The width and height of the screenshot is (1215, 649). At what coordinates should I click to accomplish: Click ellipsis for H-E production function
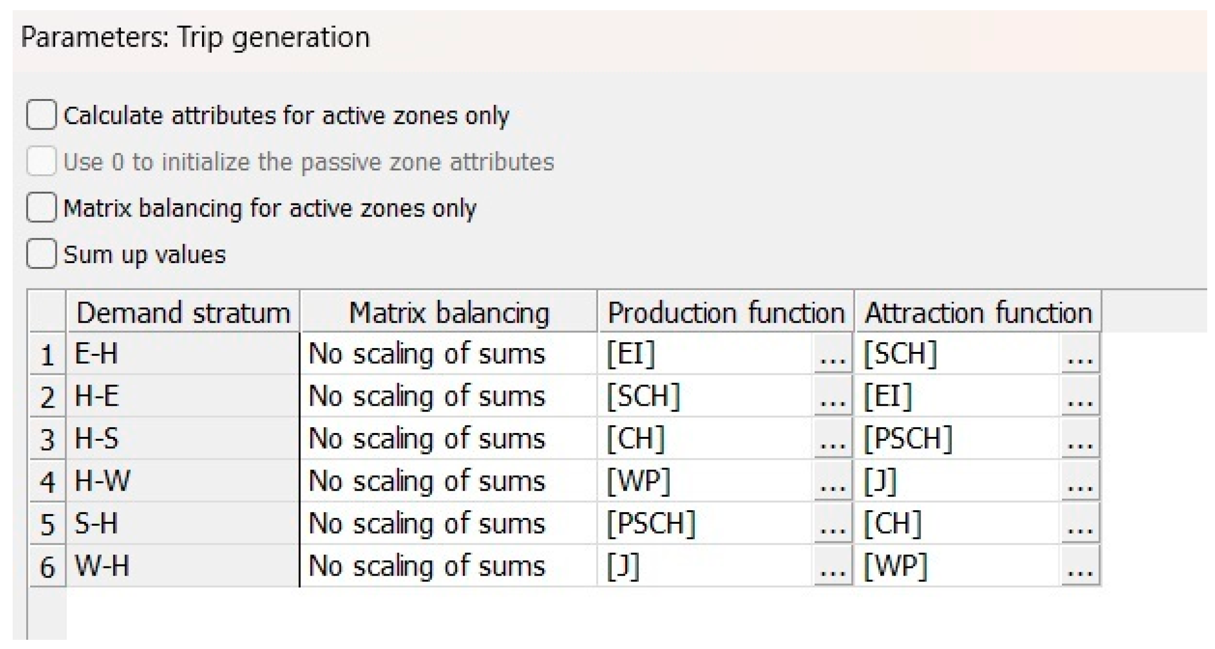pos(833,396)
